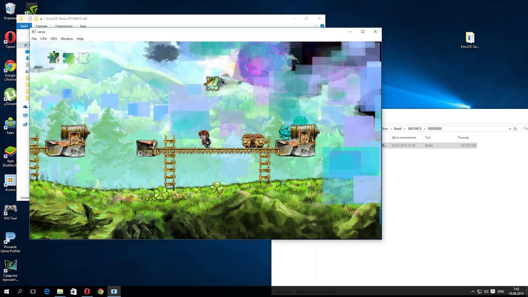
Task: Click the properties checkmark in Explorer title bar
Action: pyautogui.click(x=30, y=19)
